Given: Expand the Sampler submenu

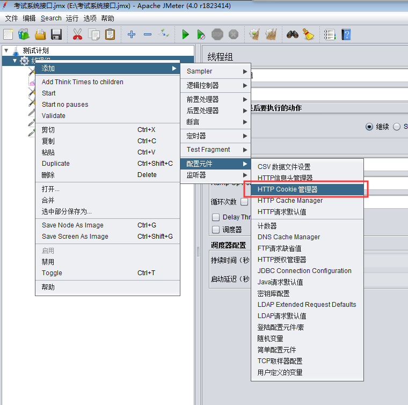Looking at the screenshot, I should click(216, 71).
